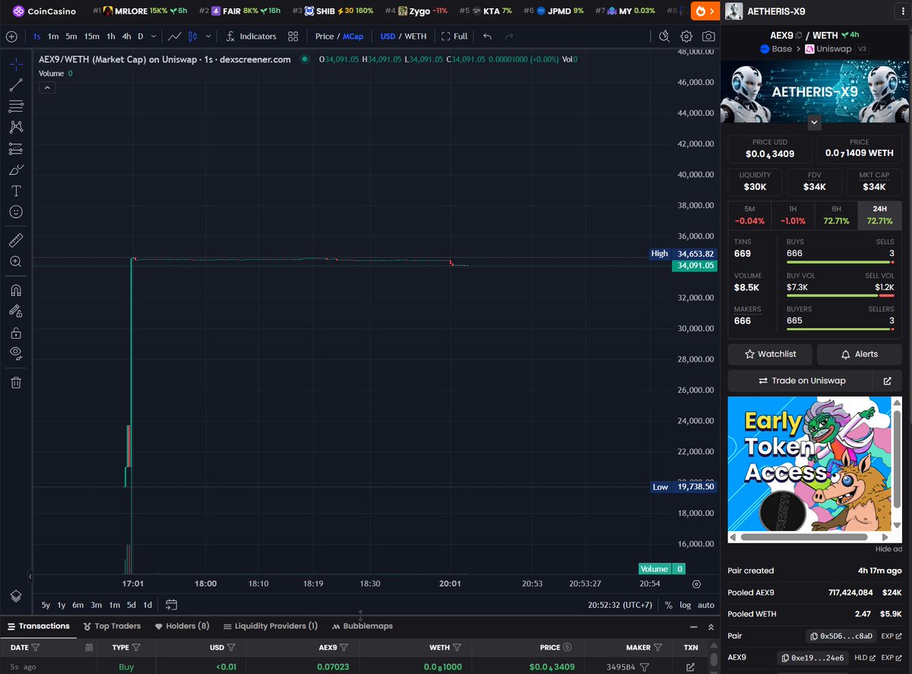Expand the timeframe interval dropdown
The width and height of the screenshot is (912, 674).
click(x=154, y=36)
